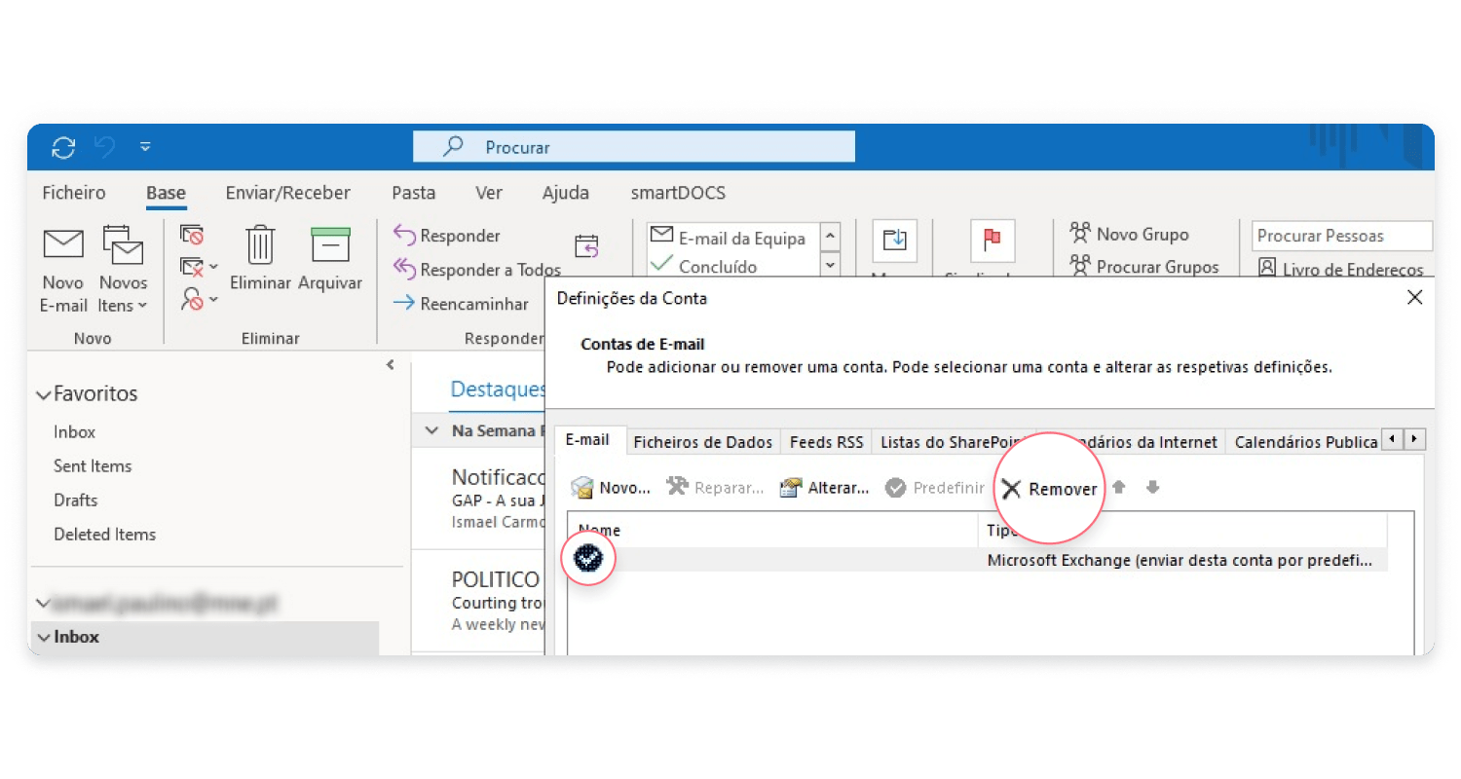The width and height of the screenshot is (1461, 779).
Task: Switch to the Enviar/Receber ribbon tab
Action: (x=287, y=193)
